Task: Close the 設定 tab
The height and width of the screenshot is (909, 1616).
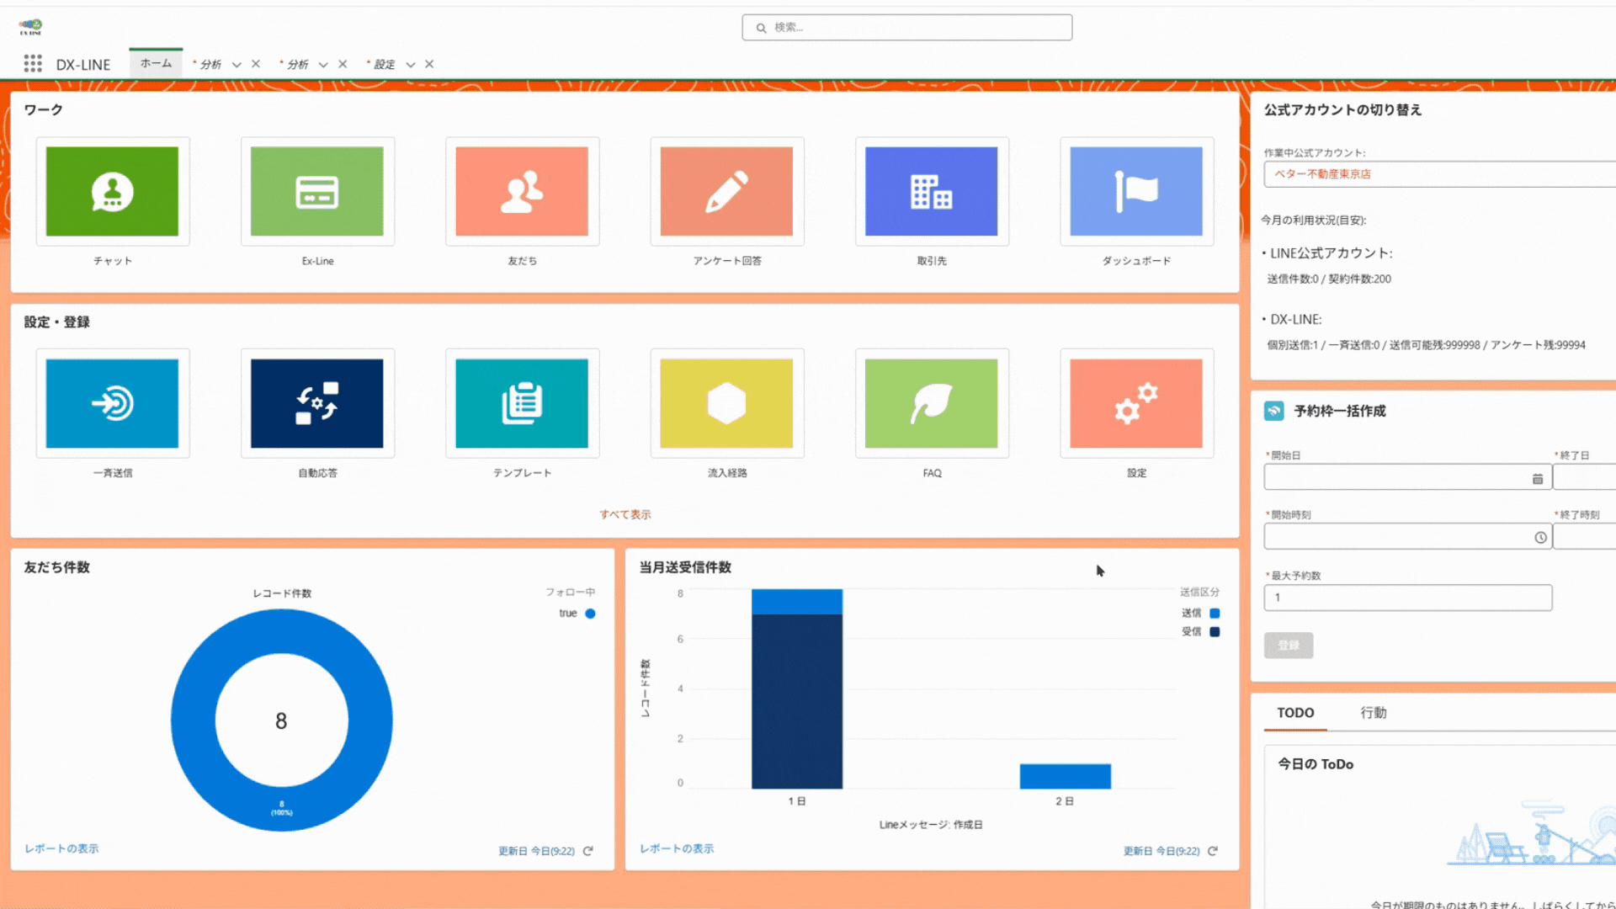Action: click(x=429, y=64)
